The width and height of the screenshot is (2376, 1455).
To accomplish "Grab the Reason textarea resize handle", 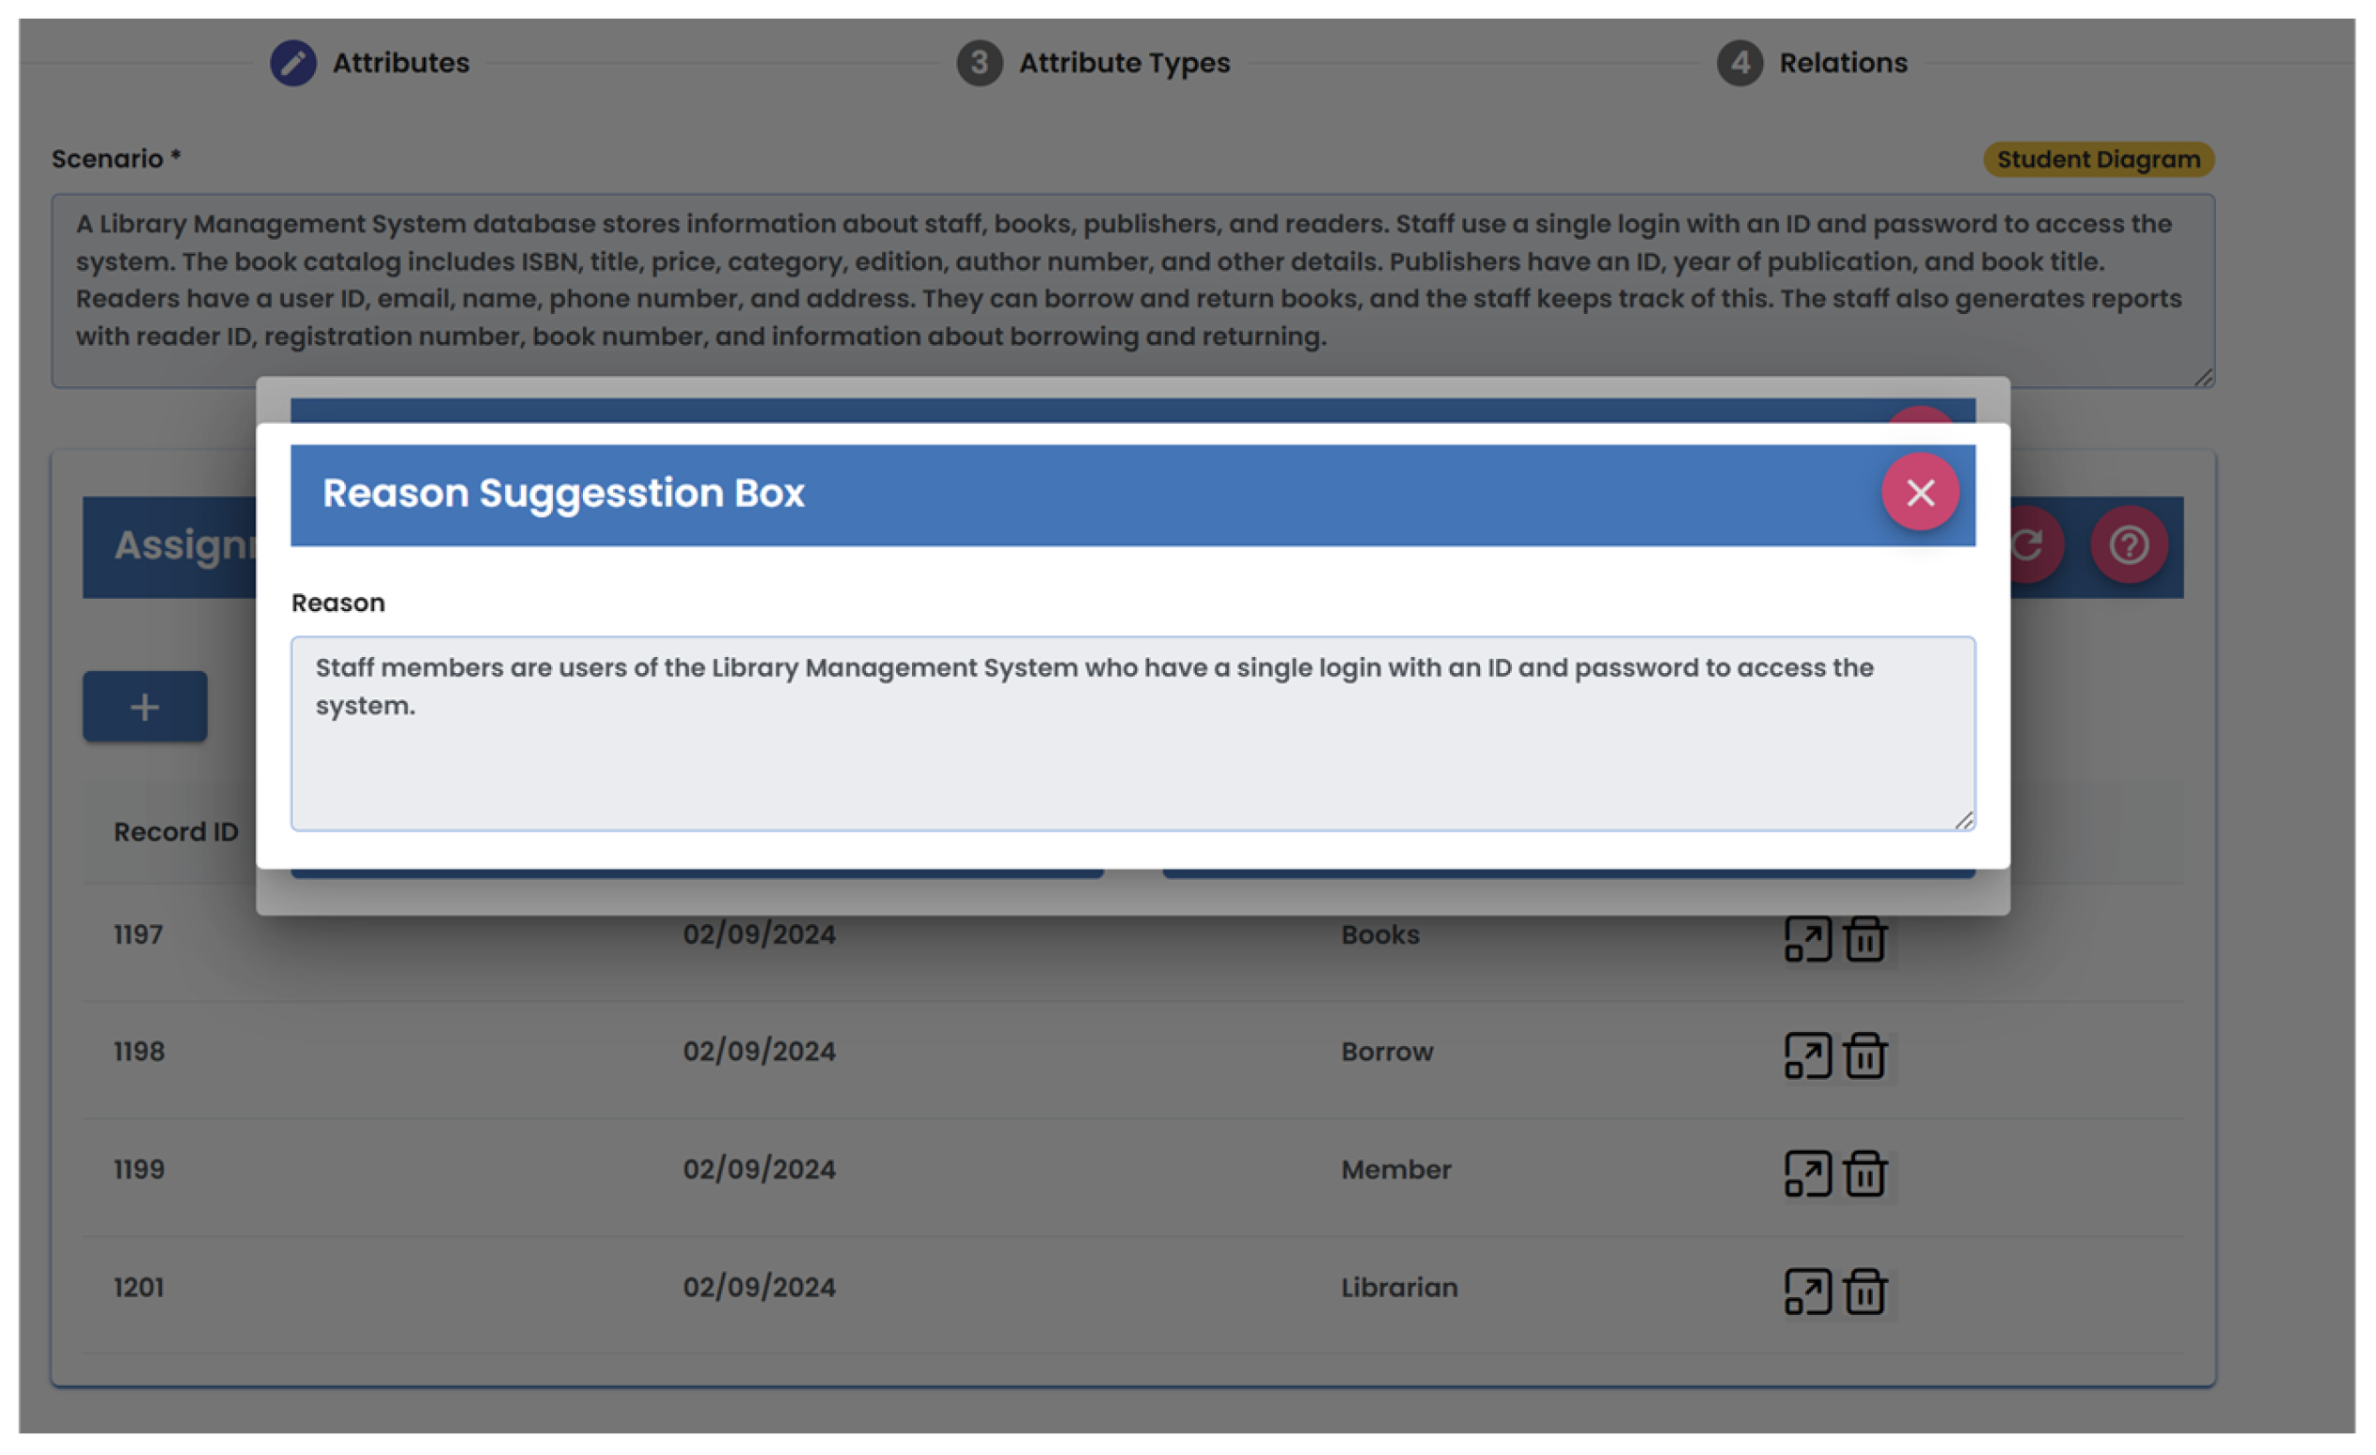I will pos(1963,821).
